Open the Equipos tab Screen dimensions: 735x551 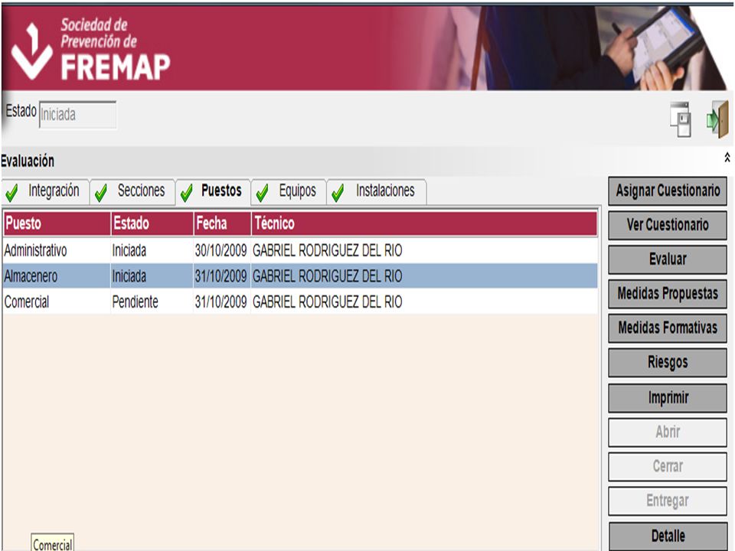click(x=289, y=191)
